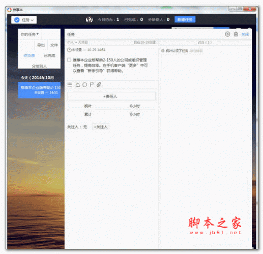
Task: Check the task completion checkbox
Action: coord(69,60)
